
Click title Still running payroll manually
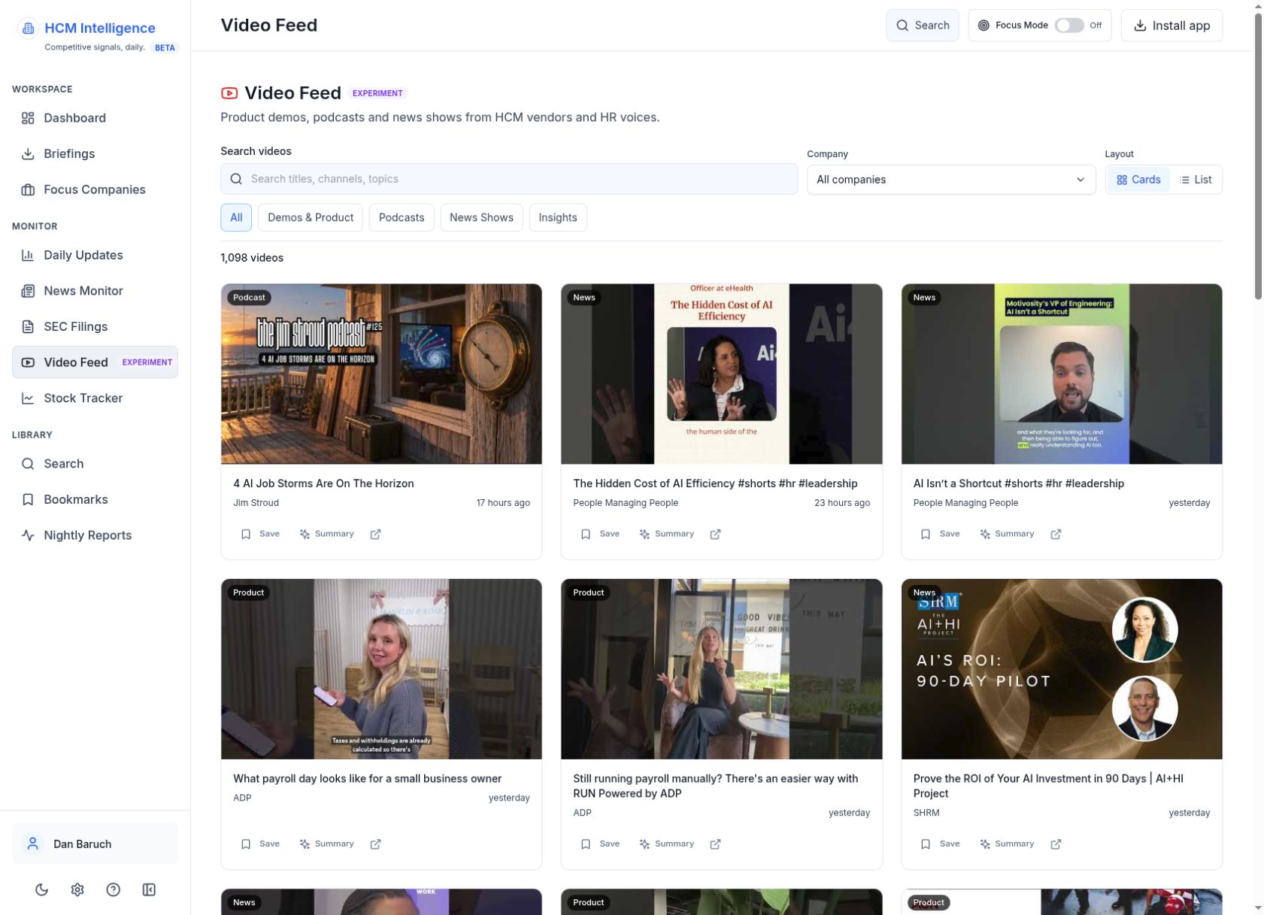click(x=715, y=786)
